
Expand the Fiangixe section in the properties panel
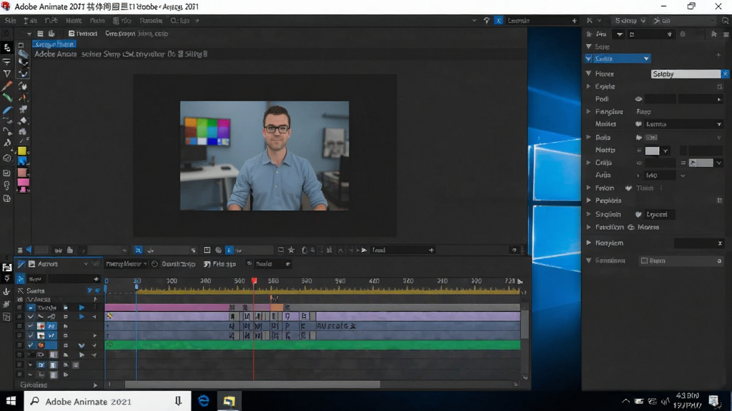(x=589, y=112)
